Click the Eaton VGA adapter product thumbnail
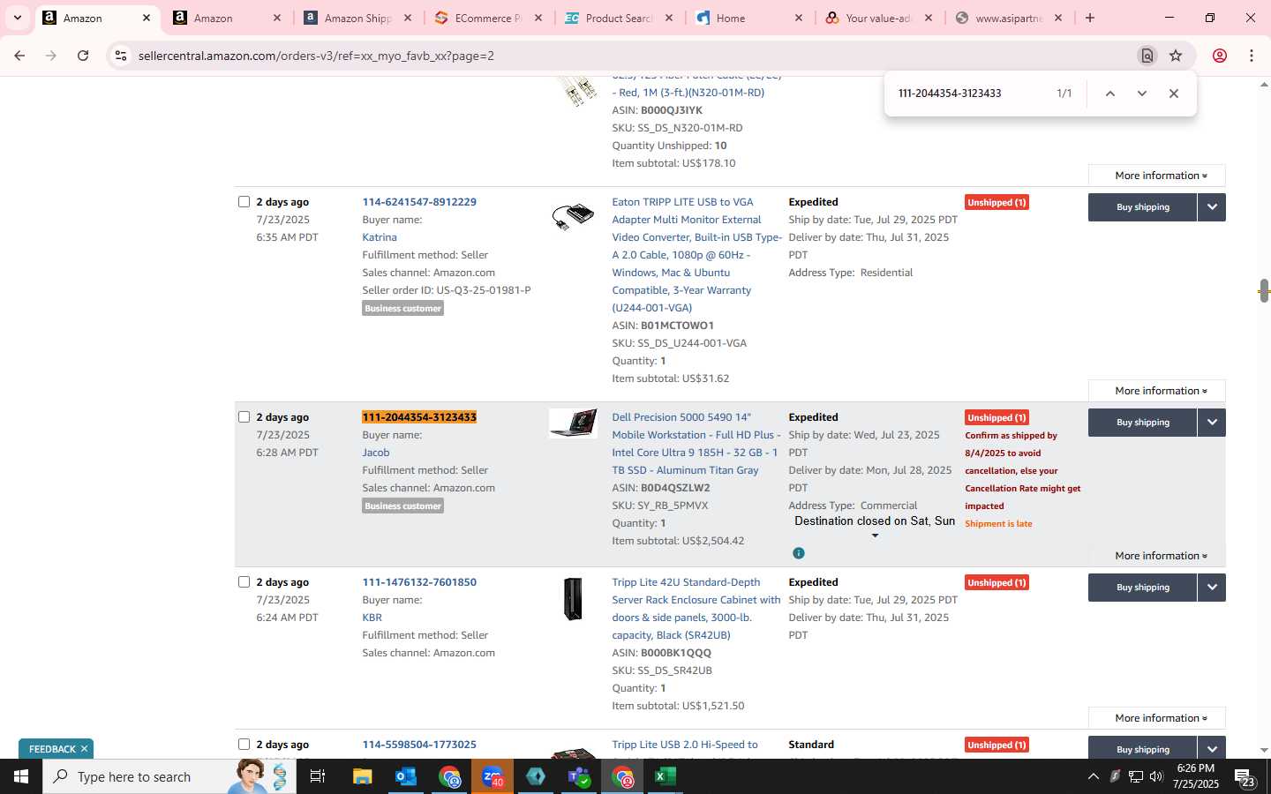The width and height of the screenshot is (1271, 794). [x=573, y=216]
